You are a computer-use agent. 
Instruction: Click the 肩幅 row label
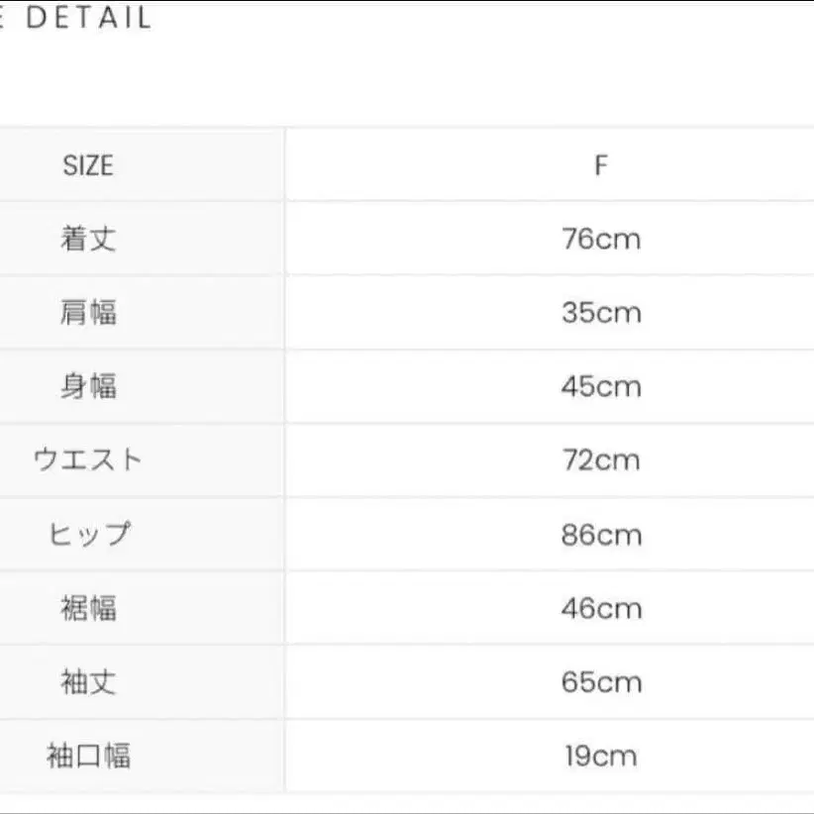88,313
